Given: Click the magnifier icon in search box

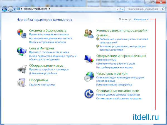Looking at the screenshot, I should 163,9.
